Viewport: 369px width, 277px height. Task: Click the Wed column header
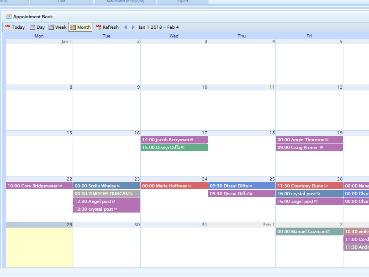pyautogui.click(x=174, y=36)
